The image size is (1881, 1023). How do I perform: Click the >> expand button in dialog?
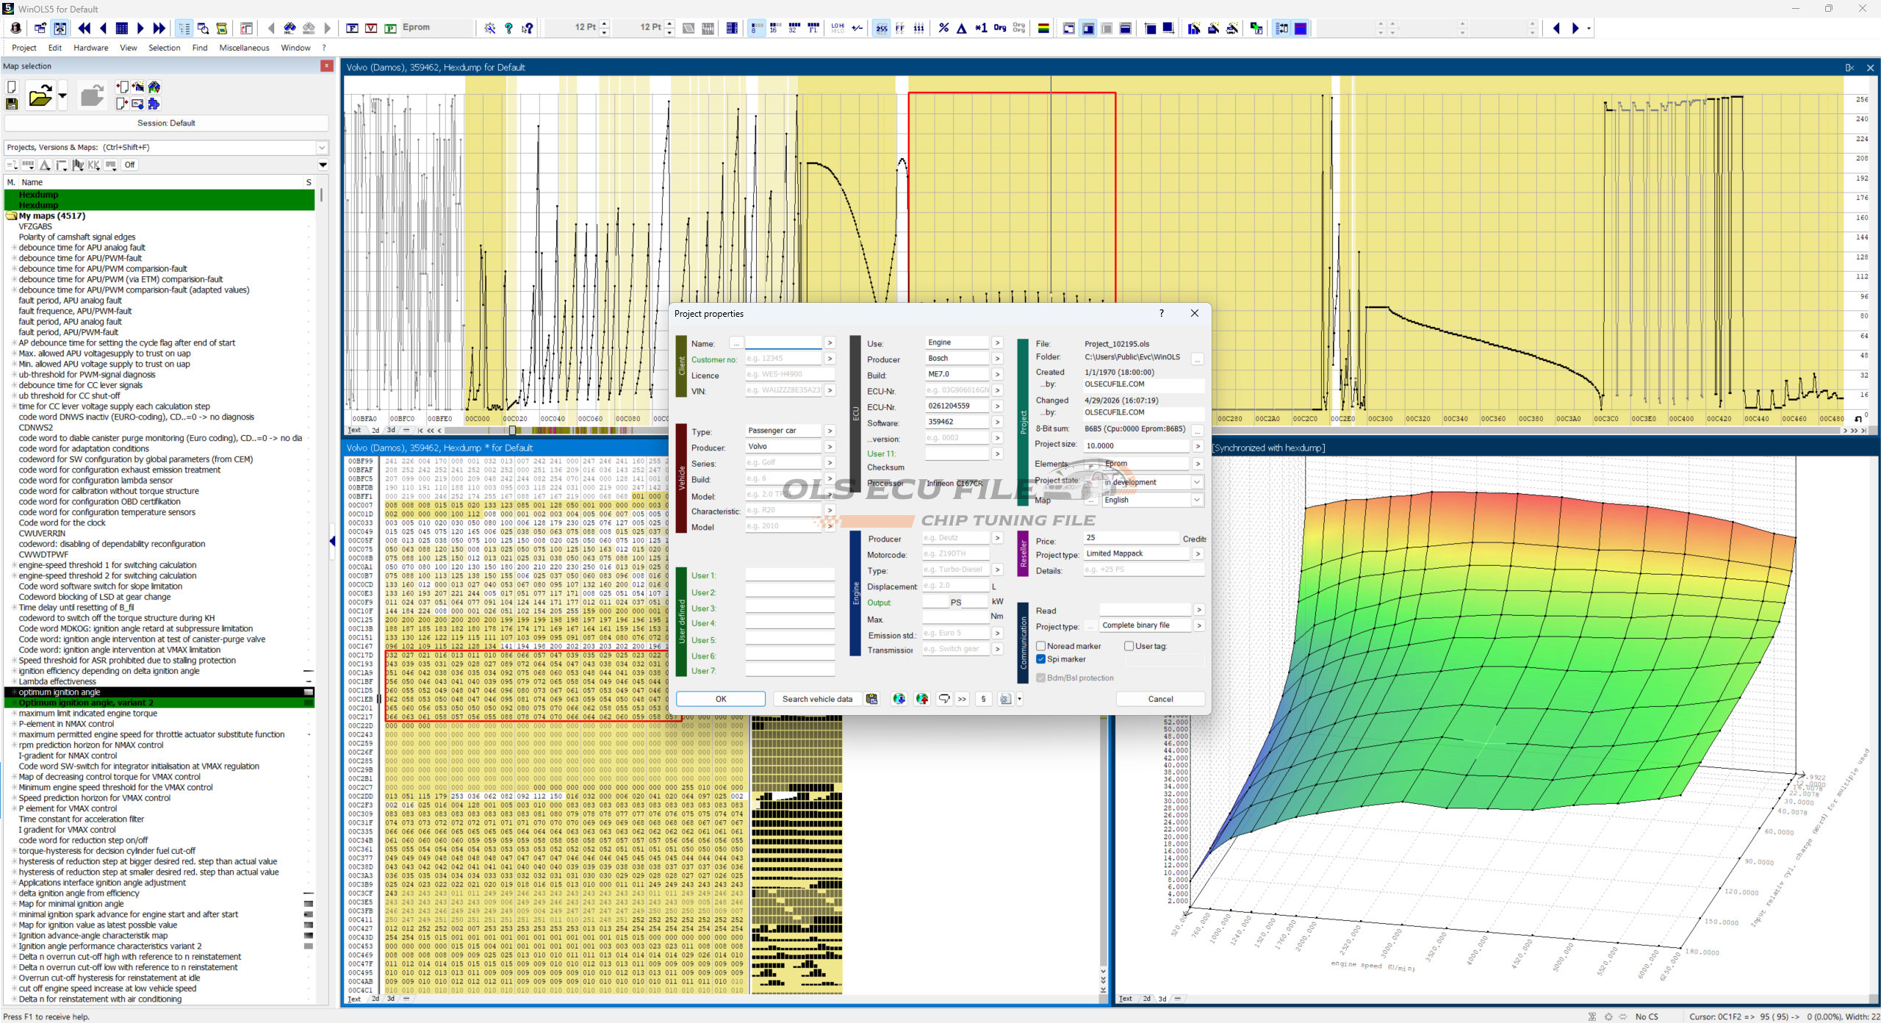click(962, 699)
